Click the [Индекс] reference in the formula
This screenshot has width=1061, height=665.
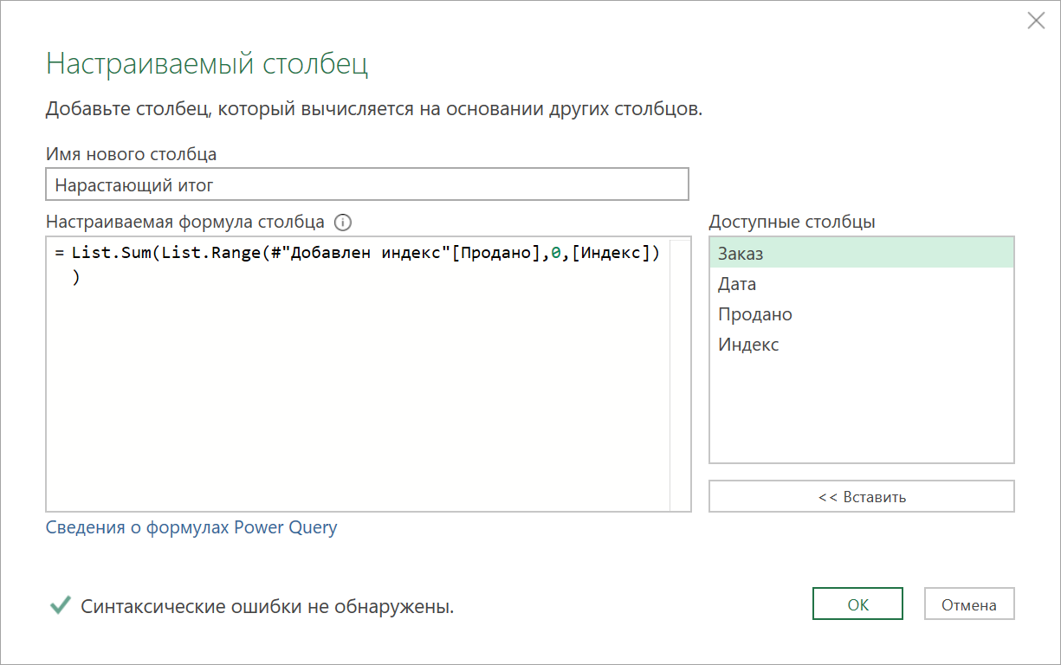click(612, 254)
